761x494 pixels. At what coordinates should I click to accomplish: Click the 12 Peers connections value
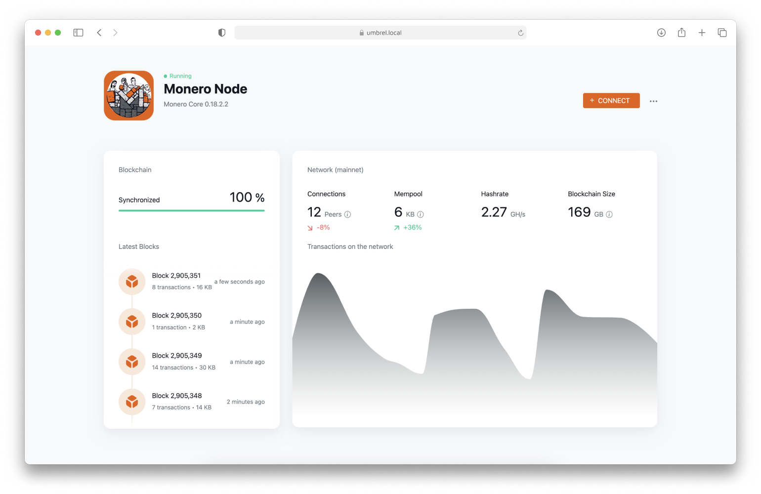(325, 212)
